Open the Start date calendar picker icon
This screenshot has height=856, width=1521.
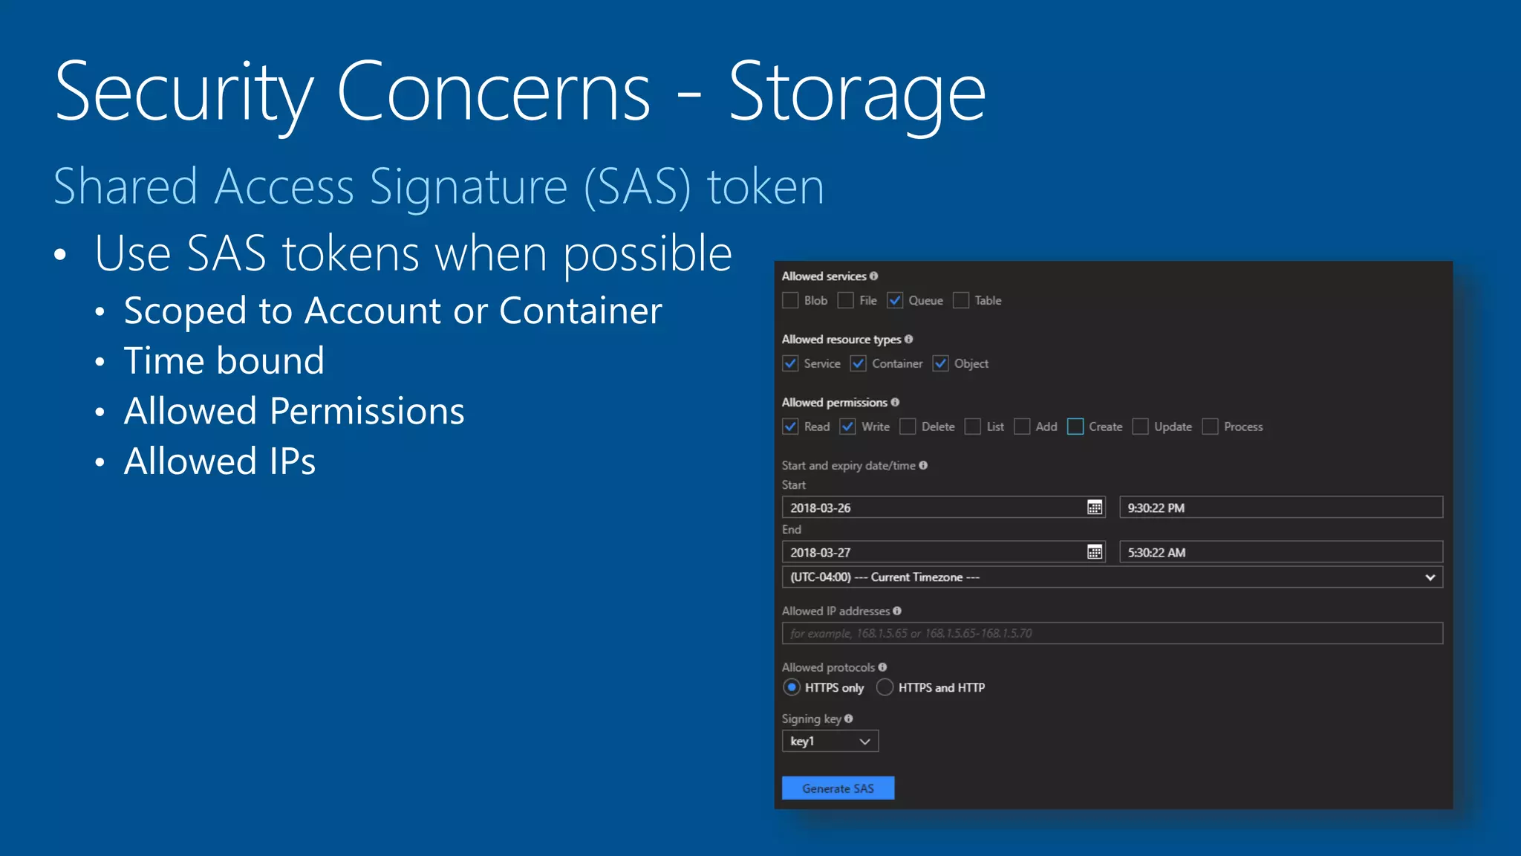[x=1094, y=508]
